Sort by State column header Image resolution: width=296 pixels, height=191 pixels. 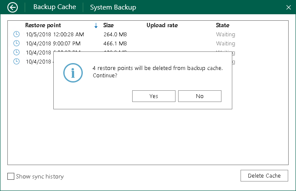(x=223, y=25)
